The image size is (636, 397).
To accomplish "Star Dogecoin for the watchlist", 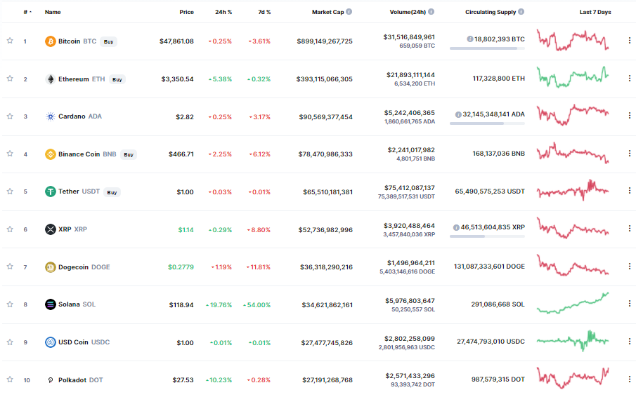I will click(x=10, y=267).
